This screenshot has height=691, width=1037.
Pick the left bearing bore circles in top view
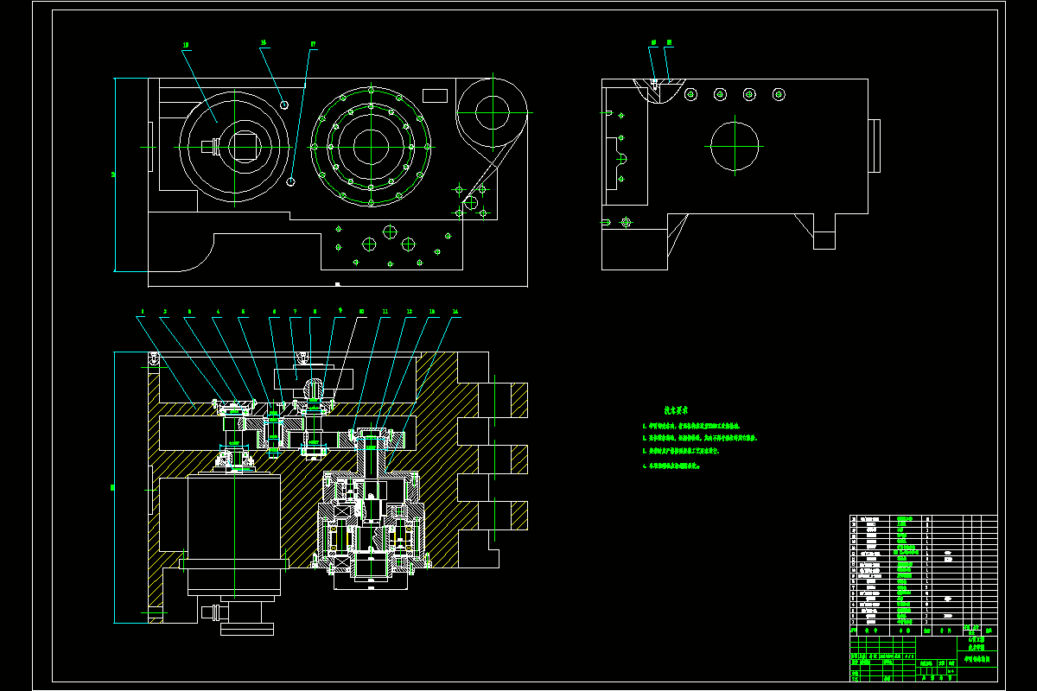234,146
